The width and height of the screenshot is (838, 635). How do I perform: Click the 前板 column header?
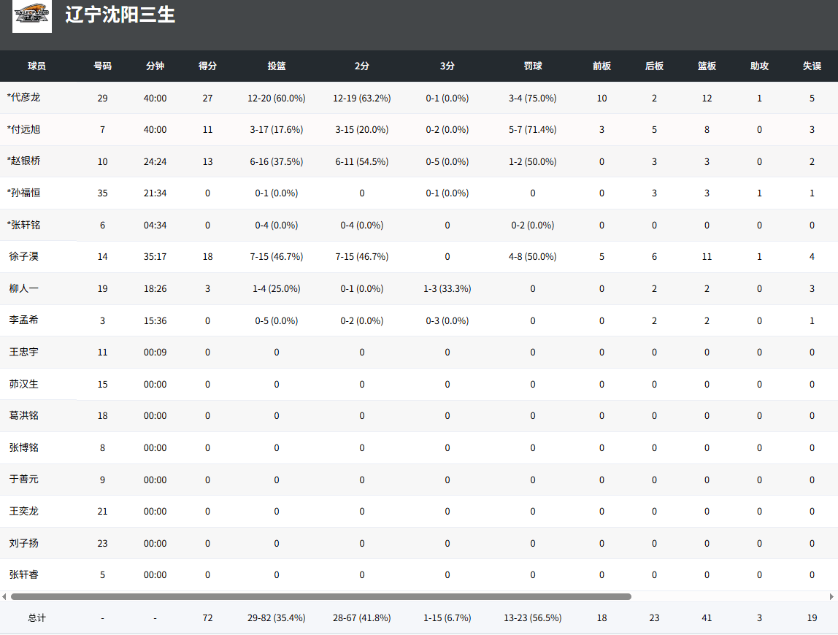click(x=601, y=66)
